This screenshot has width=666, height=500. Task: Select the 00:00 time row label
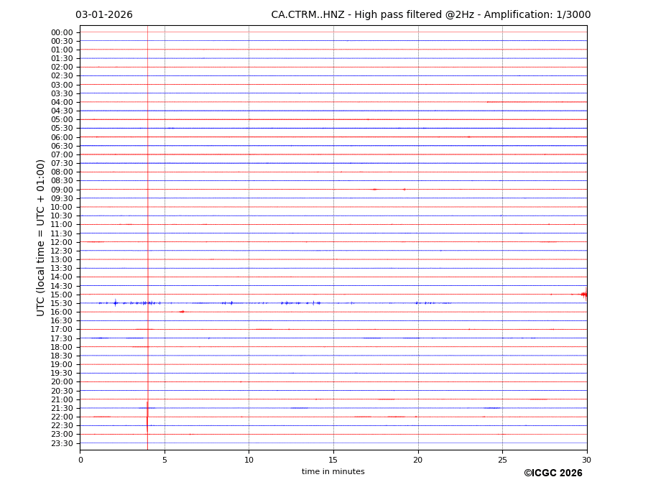click(61, 32)
